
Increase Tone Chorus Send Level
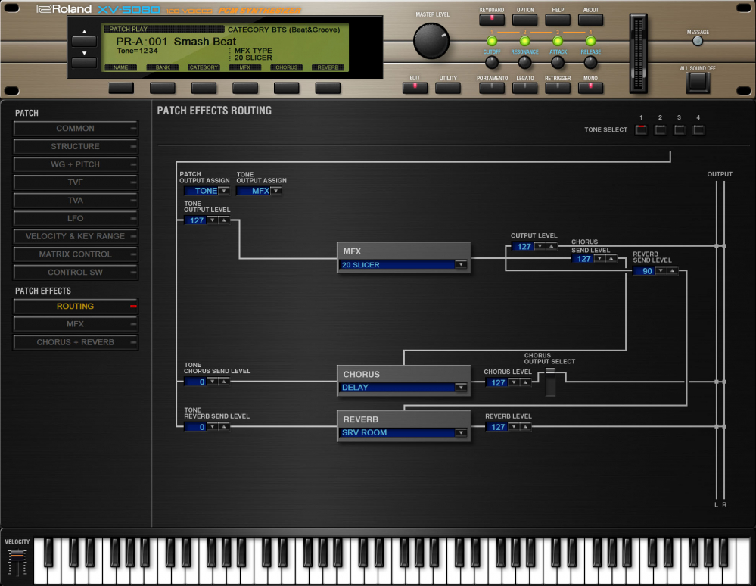point(224,382)
